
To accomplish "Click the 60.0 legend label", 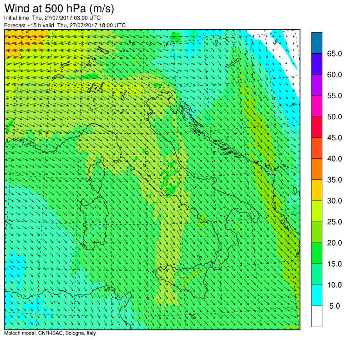I will [x=335, y=75].
